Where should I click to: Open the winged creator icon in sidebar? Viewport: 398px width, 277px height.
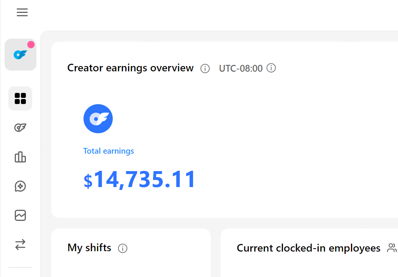point(20,128)
